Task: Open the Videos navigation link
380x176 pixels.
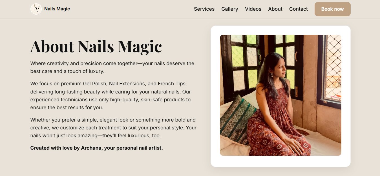Action: 253,9
